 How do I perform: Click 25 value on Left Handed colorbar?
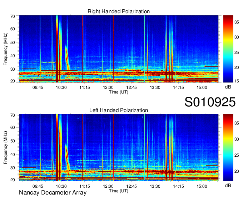point(237,155)
